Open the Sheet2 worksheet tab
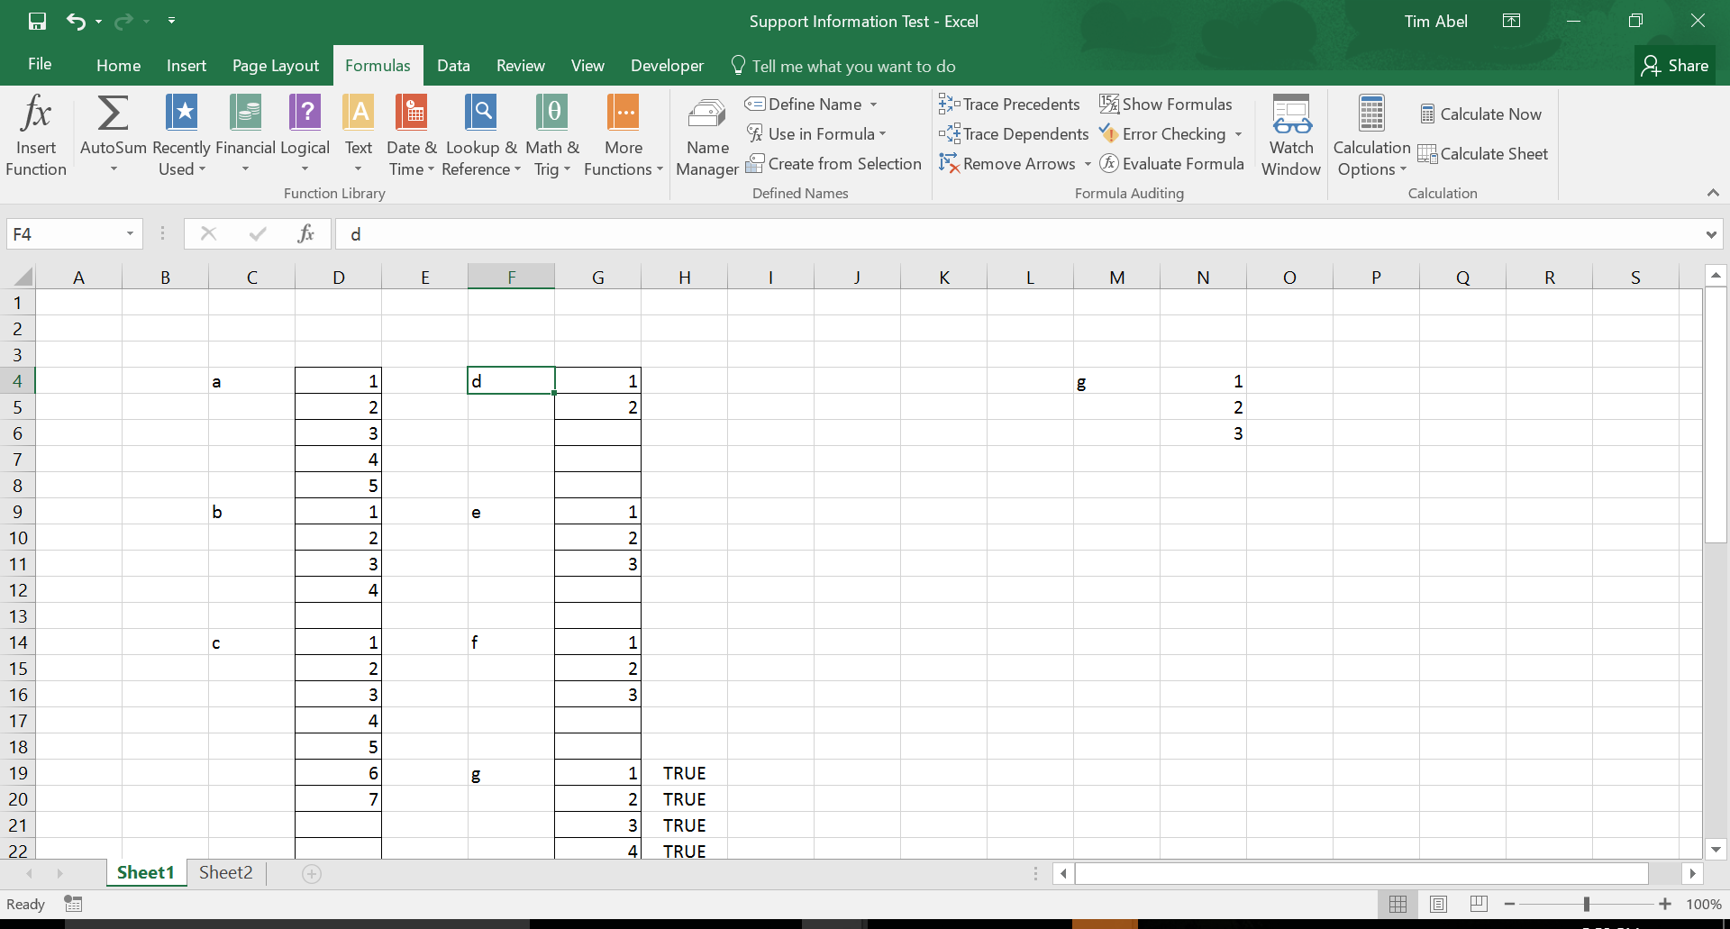Screen dimensions: 1730x929 coord(226,872)
